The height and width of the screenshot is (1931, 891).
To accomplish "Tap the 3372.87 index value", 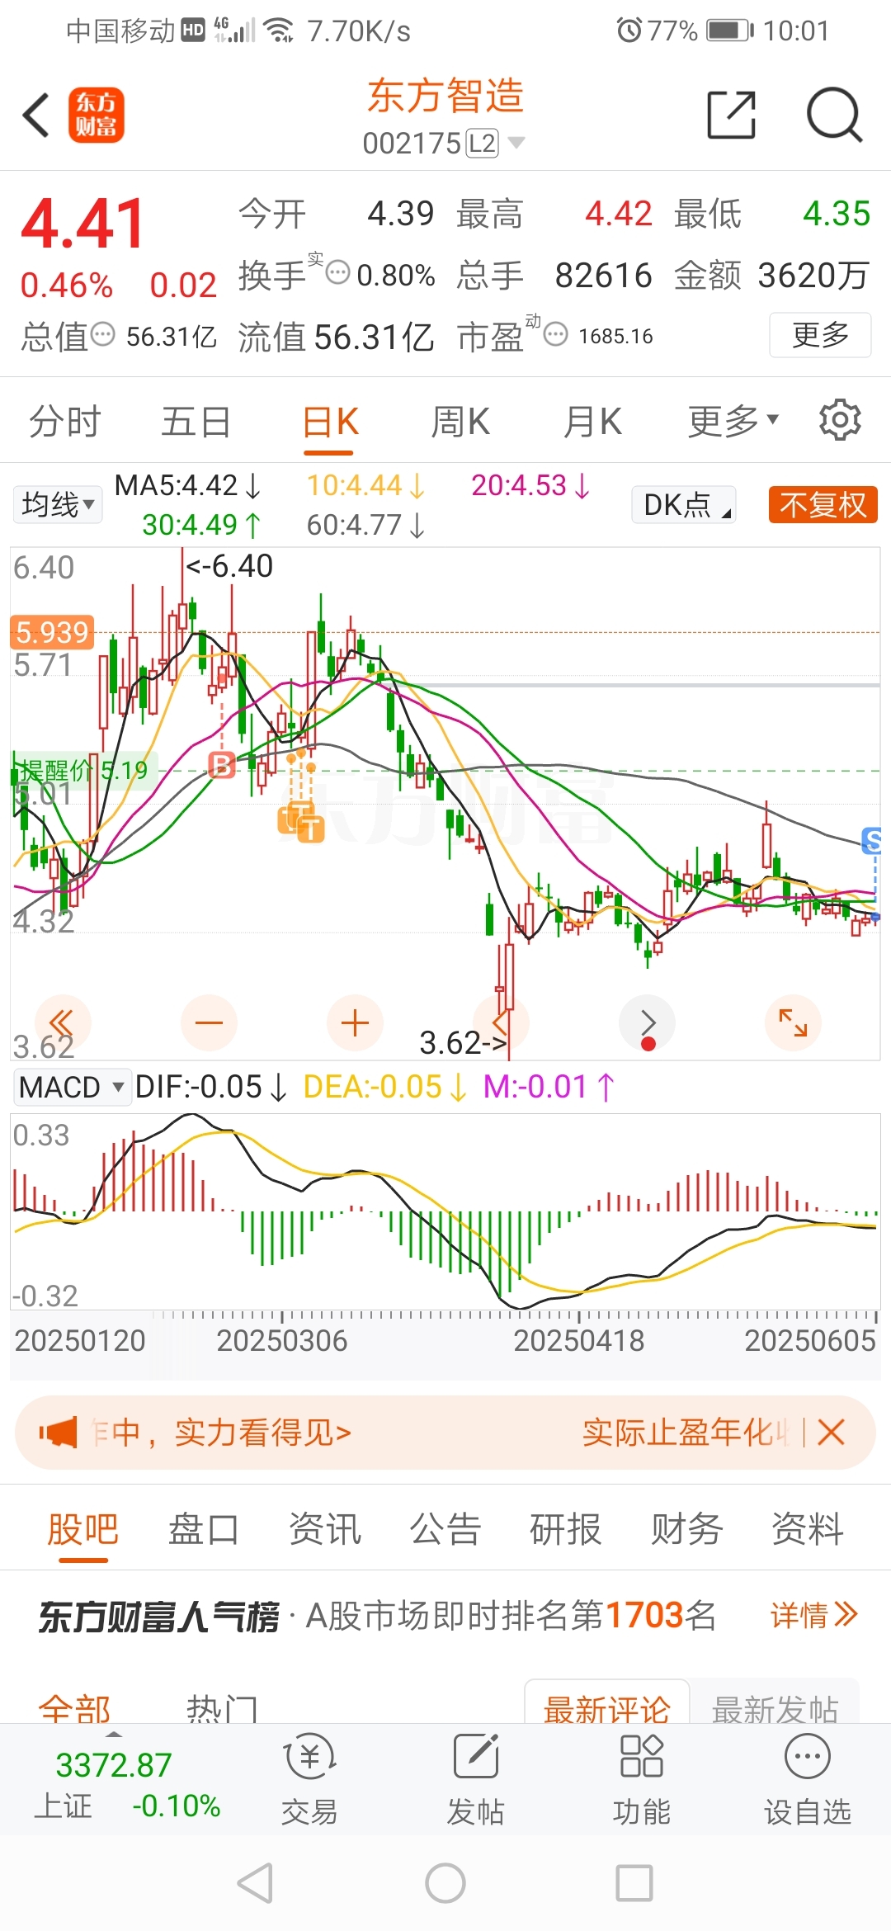I will pos(114,1764).
